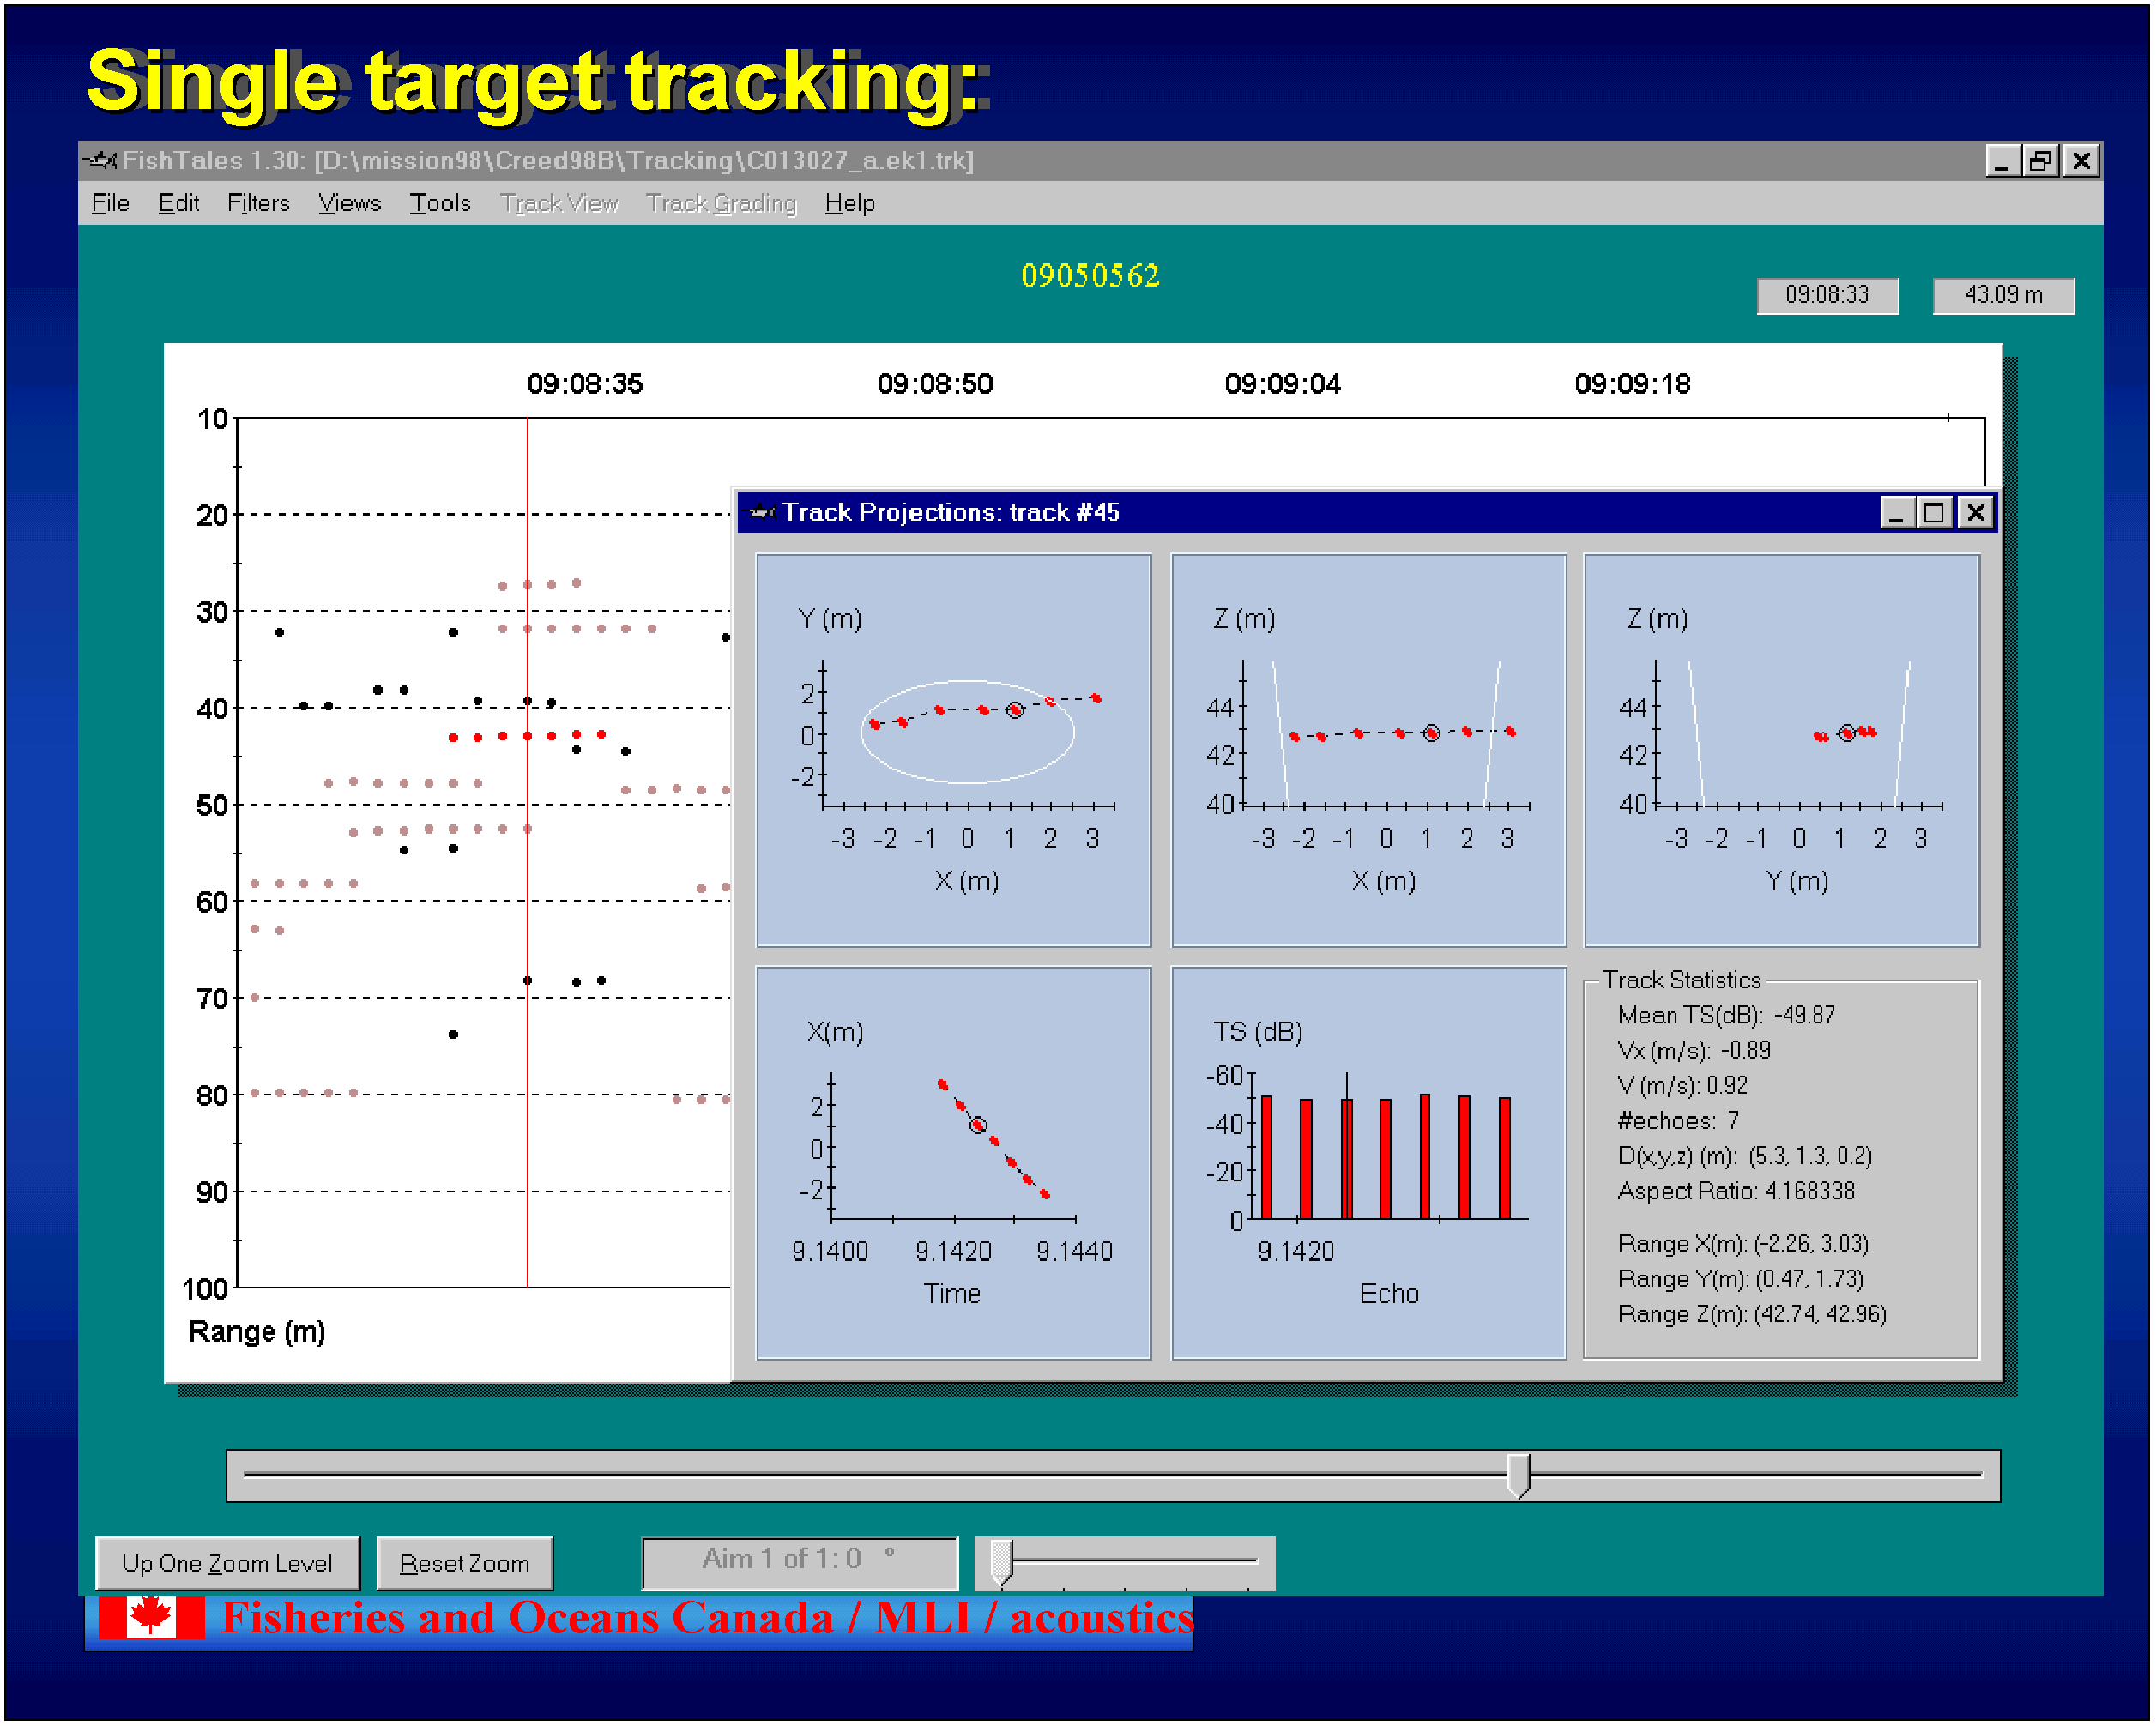Viewport: 2156px width, 1726px height.
Task: Click the red vertical time cursor line
Action: point(527,853)
